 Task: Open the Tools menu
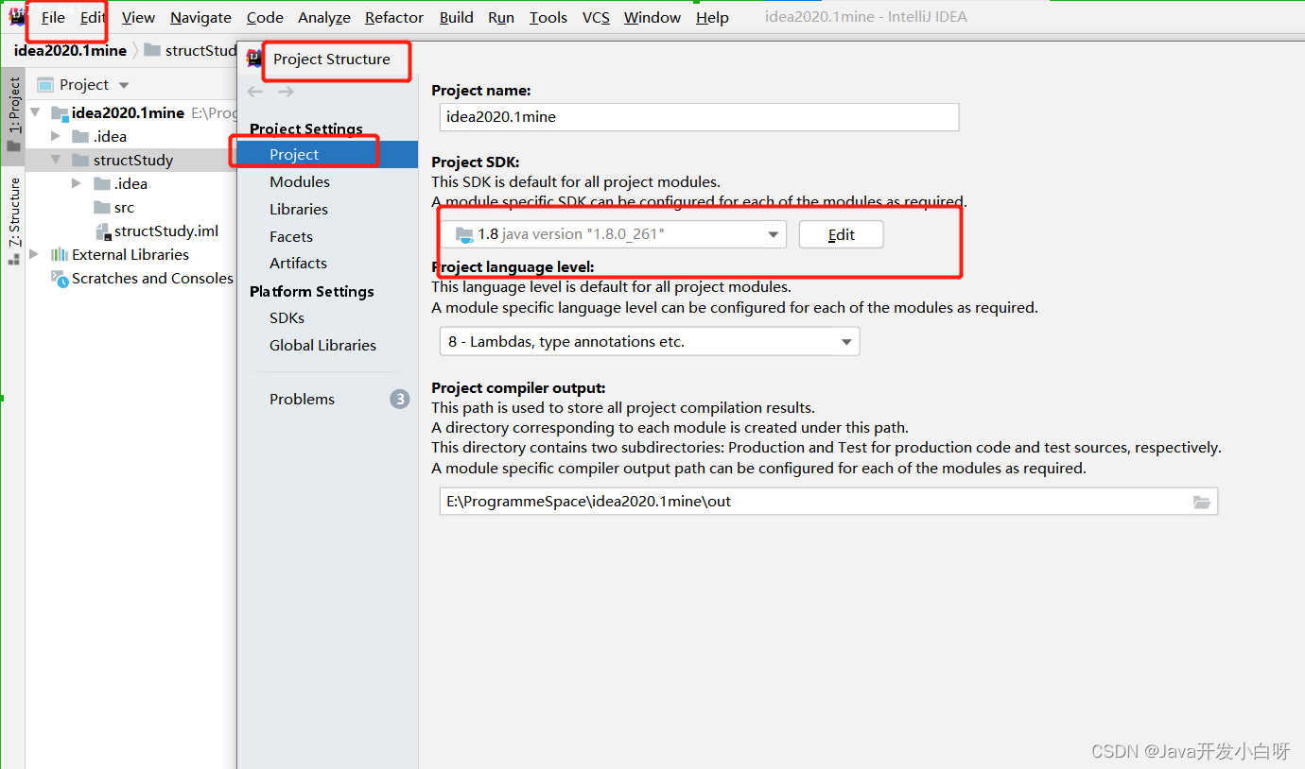pos(548,17)
